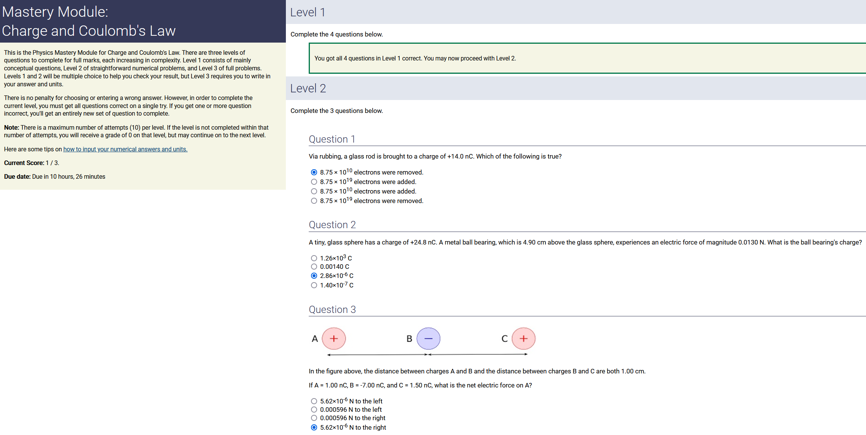Screen dimensions: 866x435
Task: Click the Question 3 heading
Action: point(332,310)
